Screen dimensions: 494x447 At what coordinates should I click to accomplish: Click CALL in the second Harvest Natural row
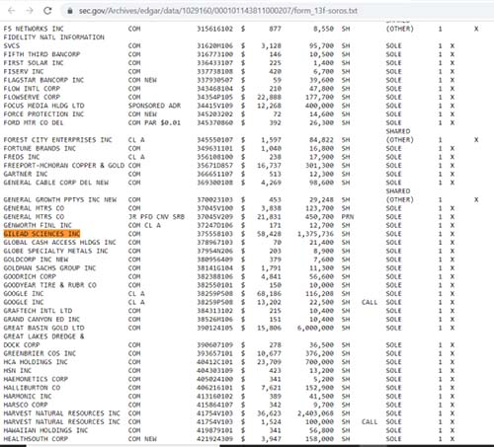[x=370, y=422]
